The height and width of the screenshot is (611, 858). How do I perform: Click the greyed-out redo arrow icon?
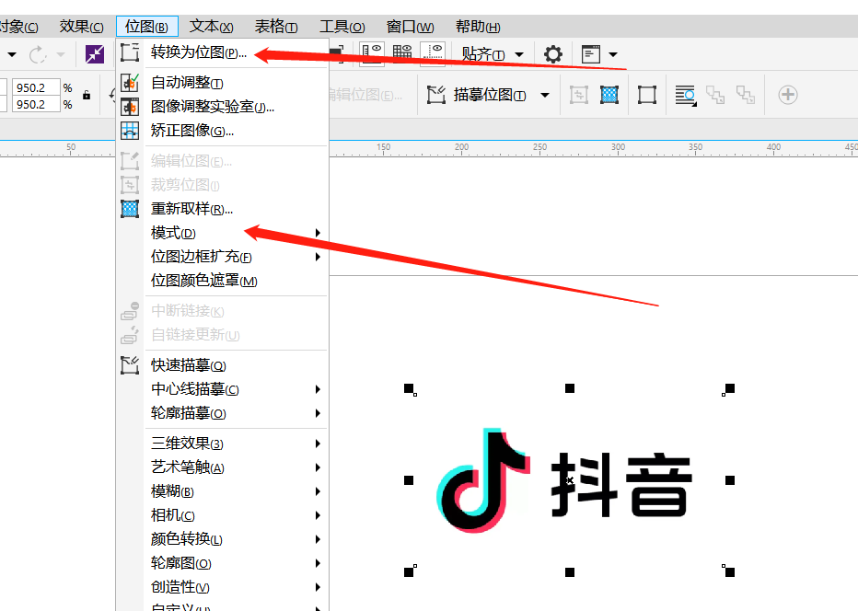[38, 54]
